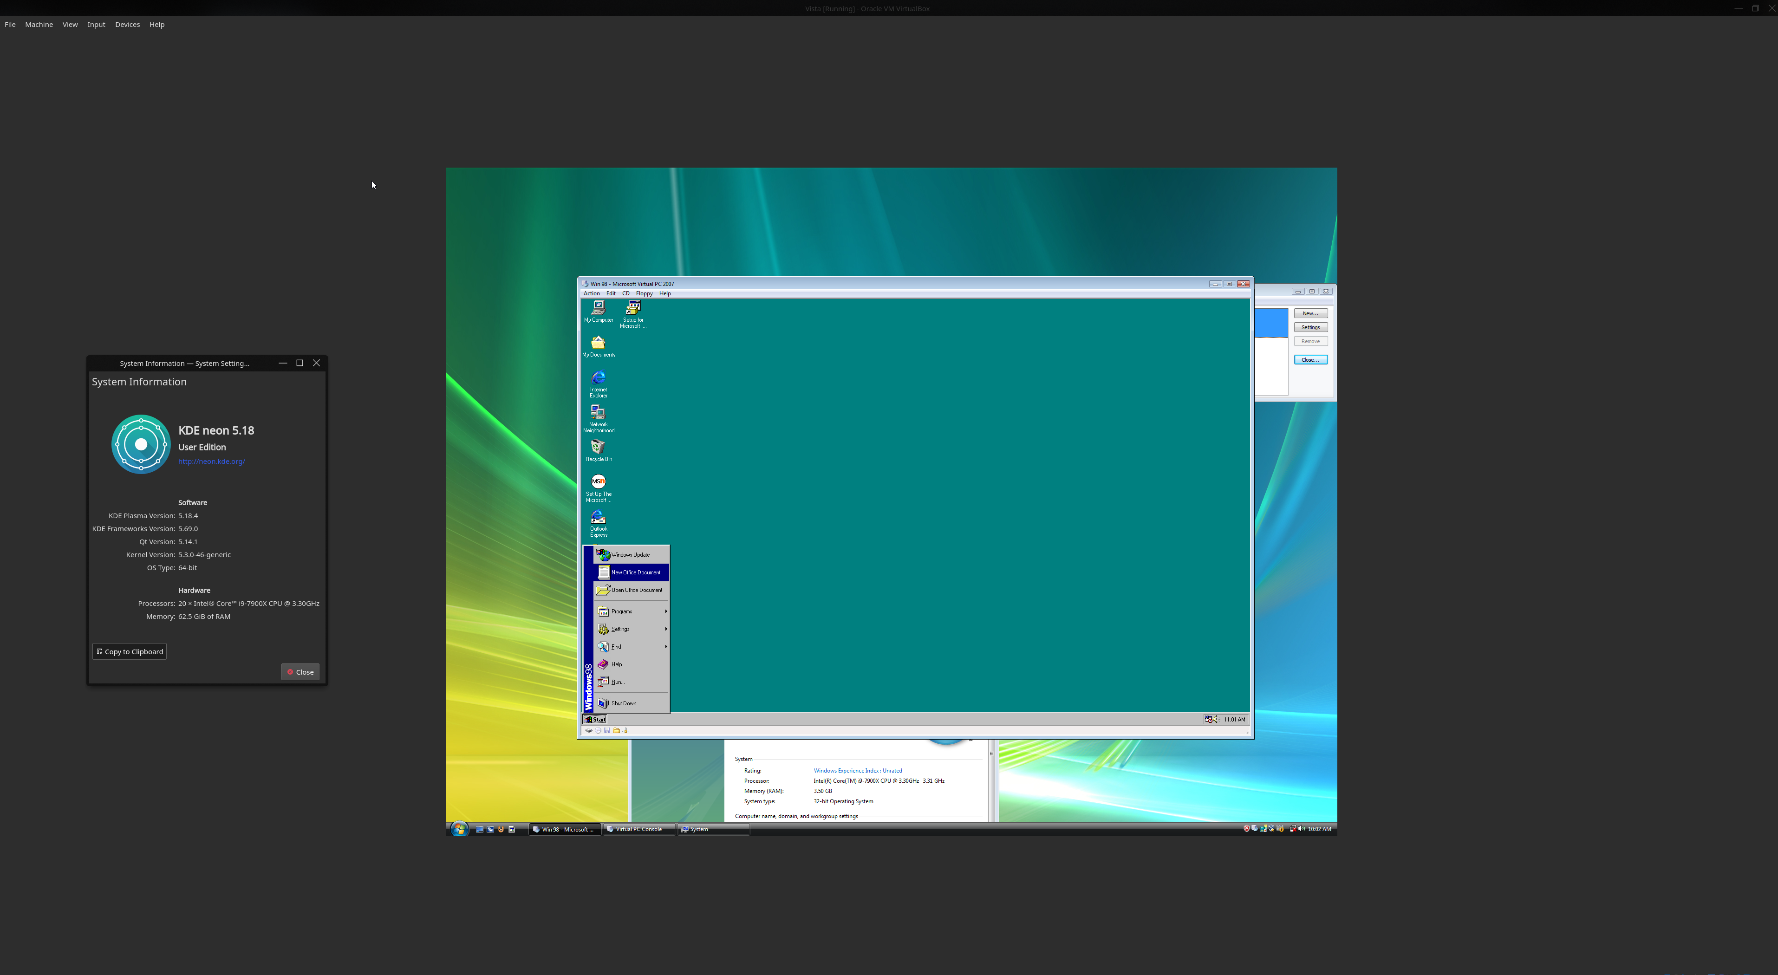1778x975 pixels.
Task: Select highlighted entry in Virtual PC Console list
Action: pyautogui.click(x=1271, y=323)
